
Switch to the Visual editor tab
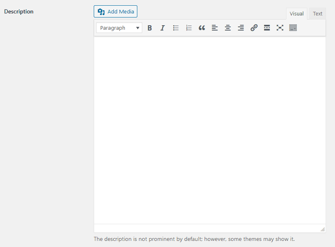coord(296,14)
